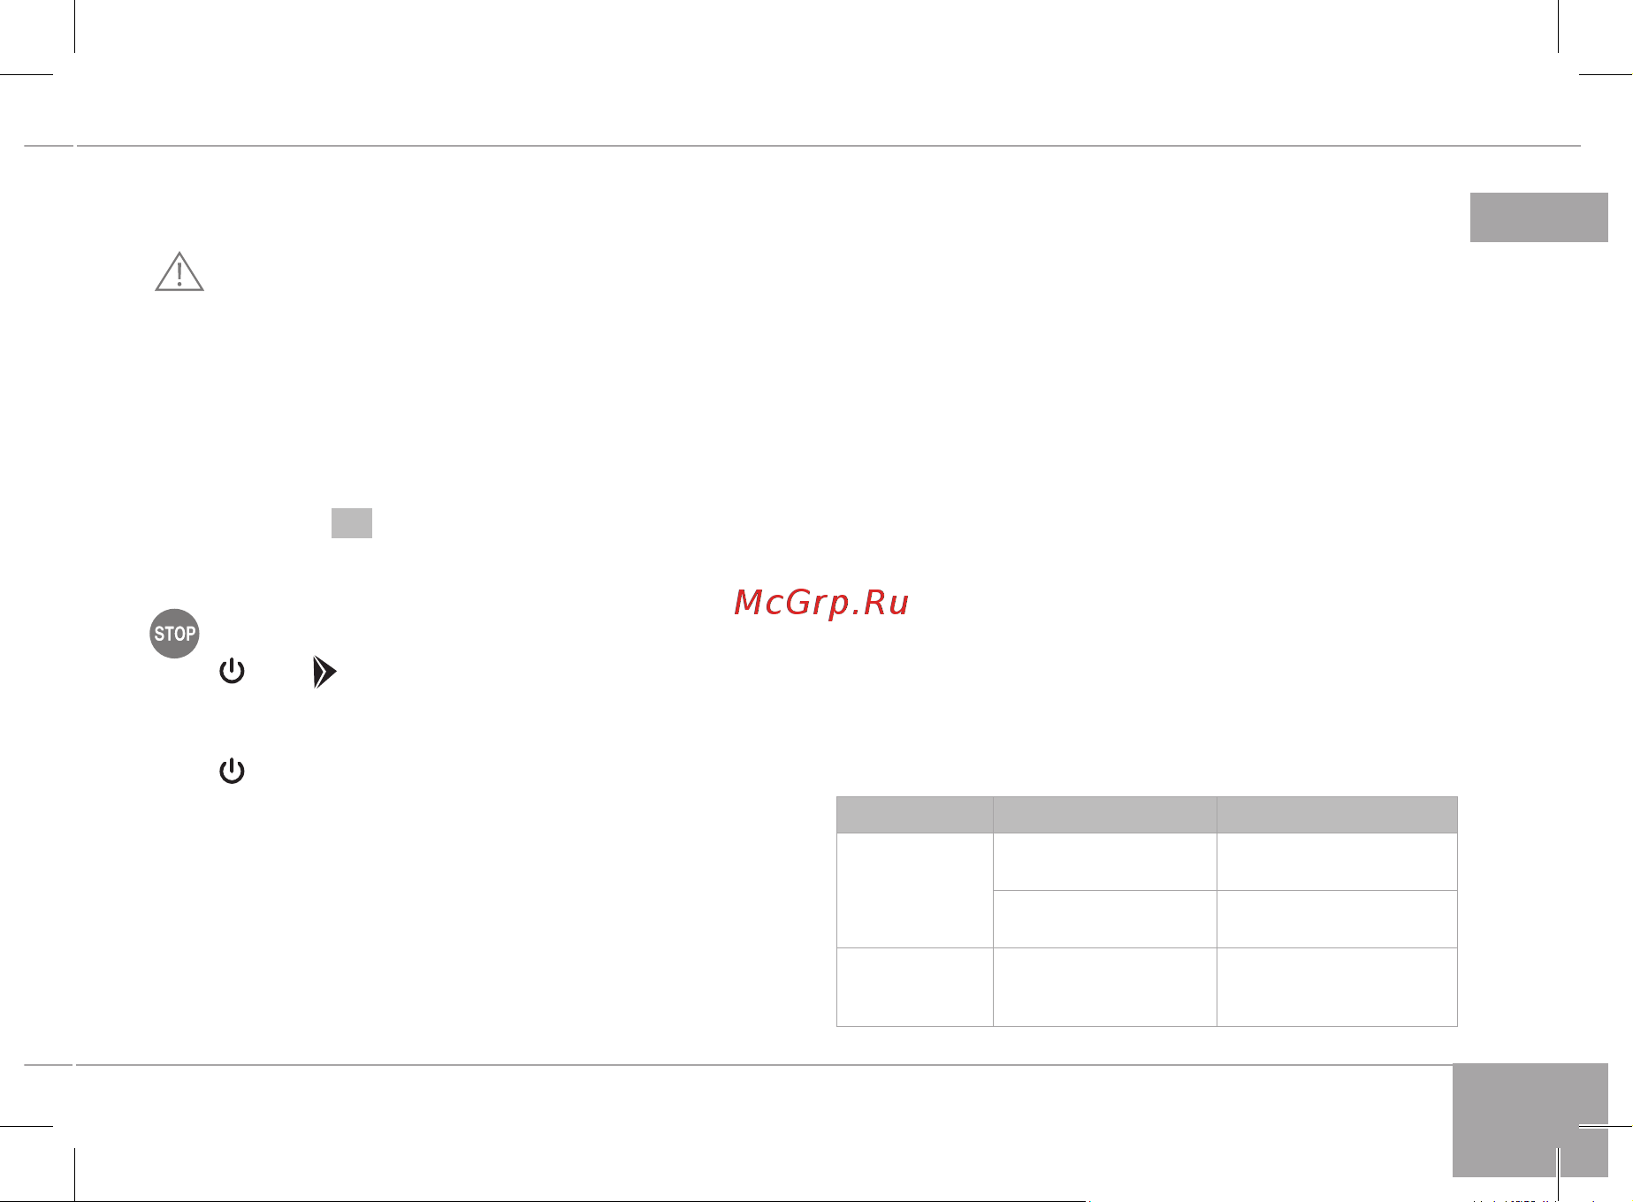Click the large gray block at bottom right
The image size is (1633, 1202).
[1530, 1120]
